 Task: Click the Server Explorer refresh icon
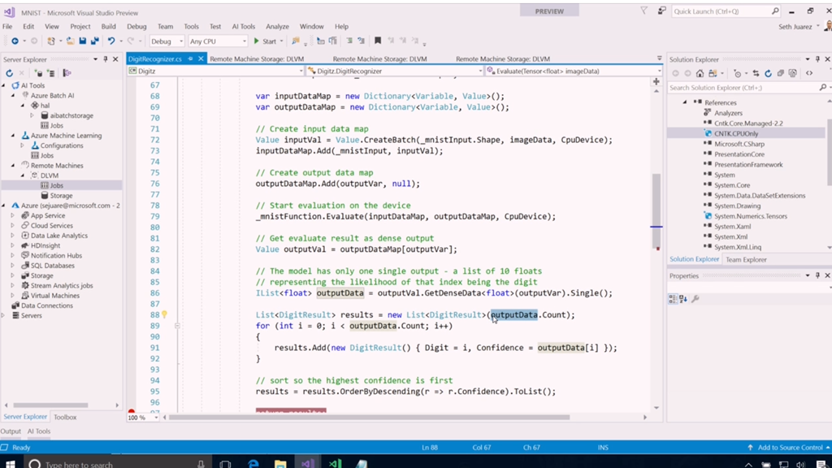pyautogui.click(x=10, y=73)
